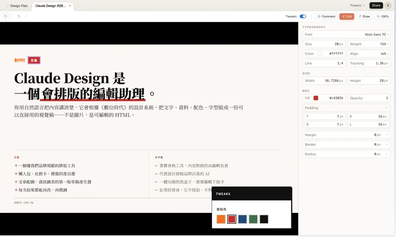
Task: Click the undo arrow icon
Action: (x=18, y=16)
